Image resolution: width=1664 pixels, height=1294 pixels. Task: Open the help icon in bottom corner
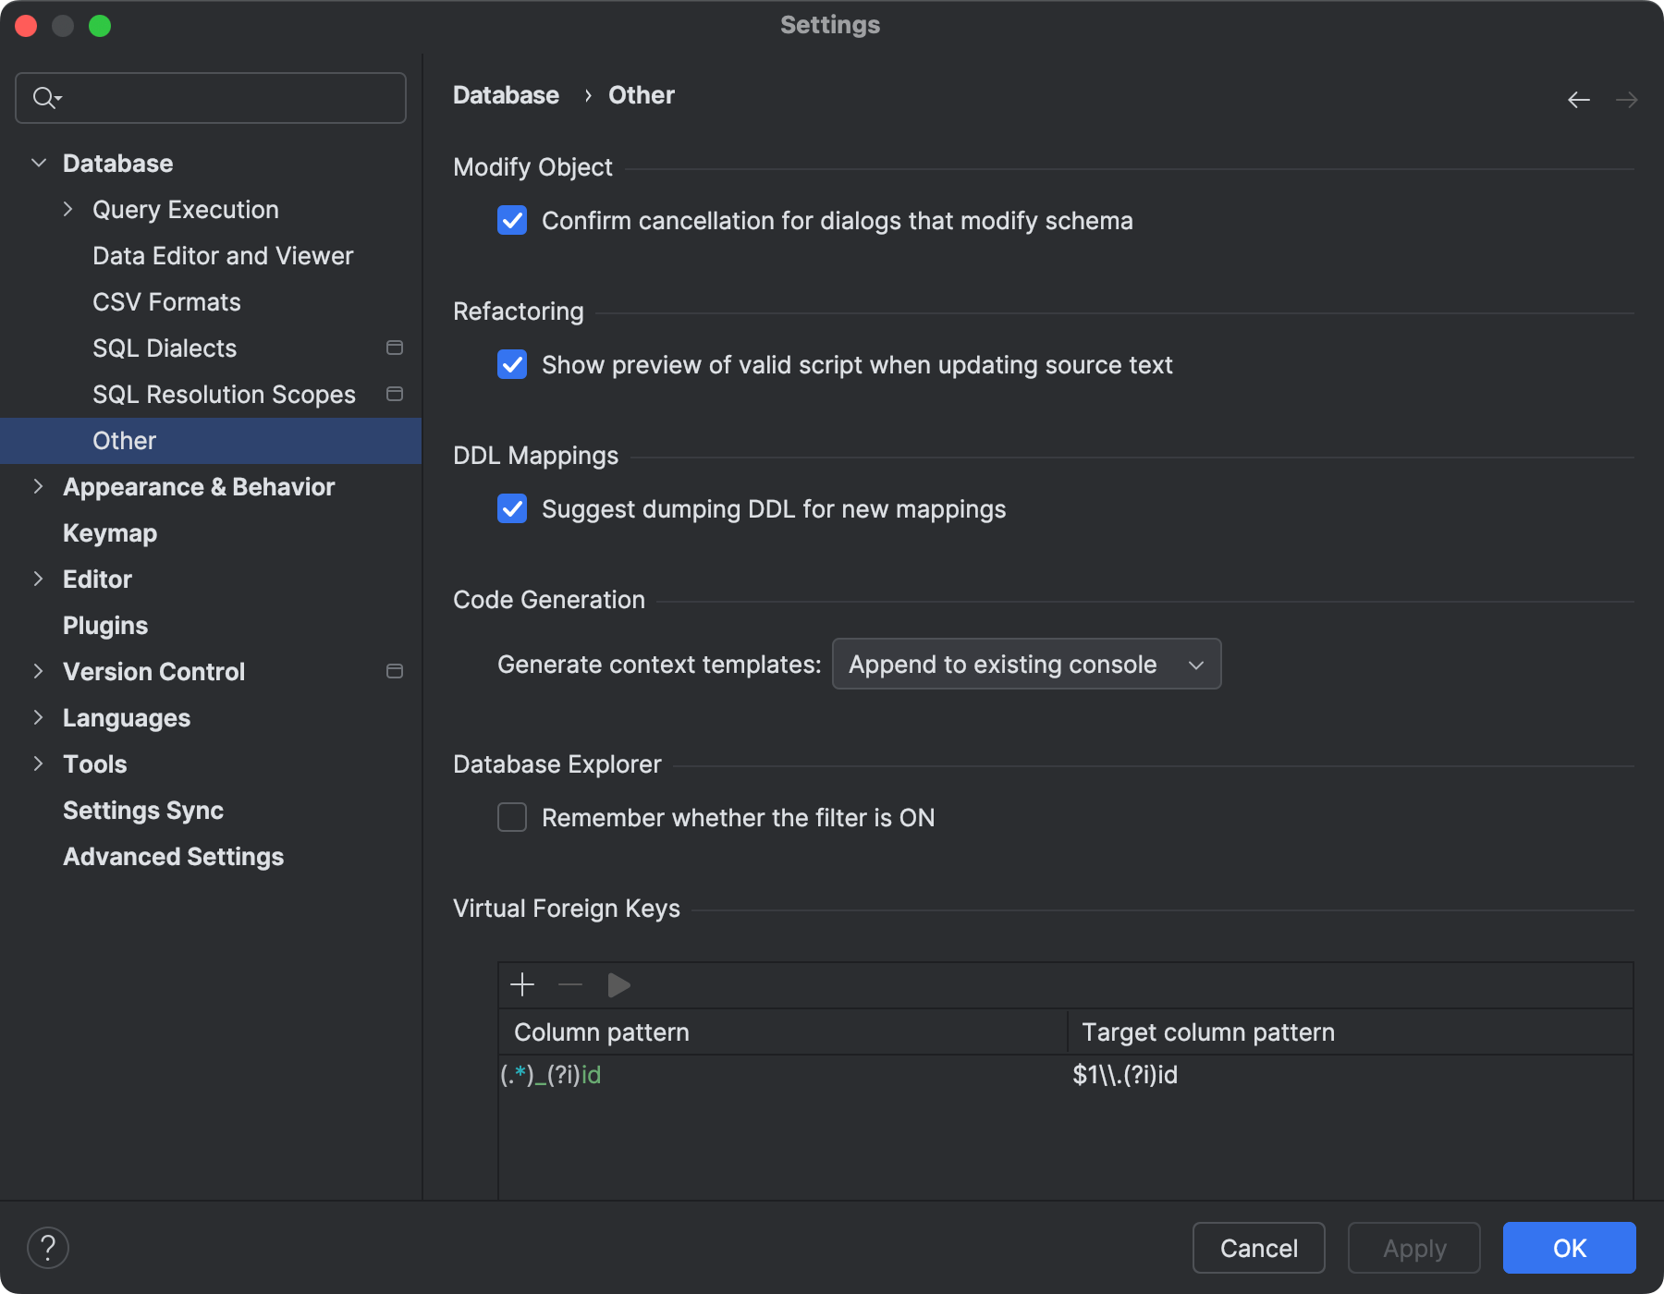pos(49,1247)
